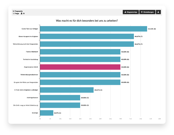Select the highlighted pink Angemessenes Gehalt bar

coord(80,67)
